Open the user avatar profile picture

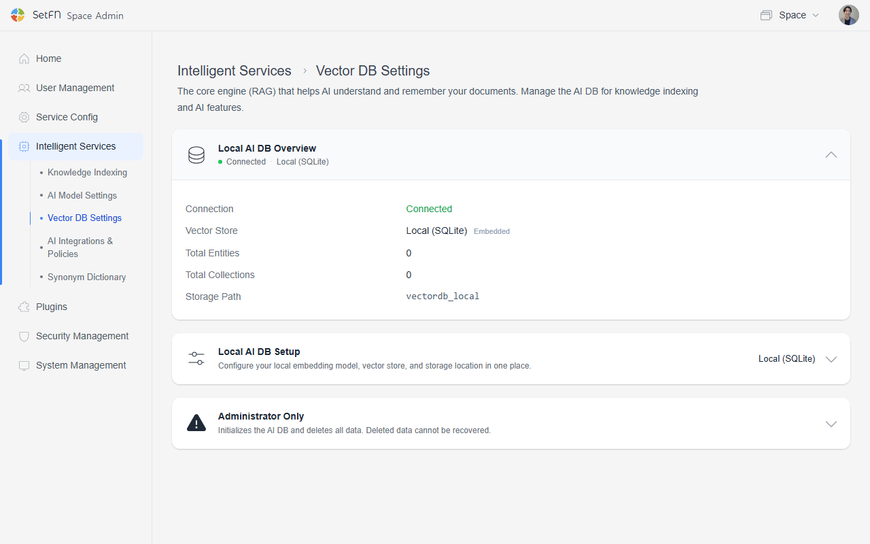pos(848,15)
